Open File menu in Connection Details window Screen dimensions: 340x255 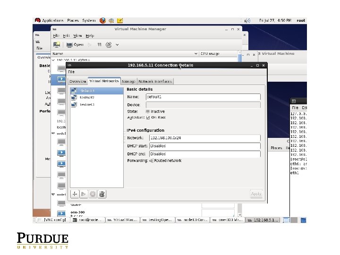pos(71,72)
